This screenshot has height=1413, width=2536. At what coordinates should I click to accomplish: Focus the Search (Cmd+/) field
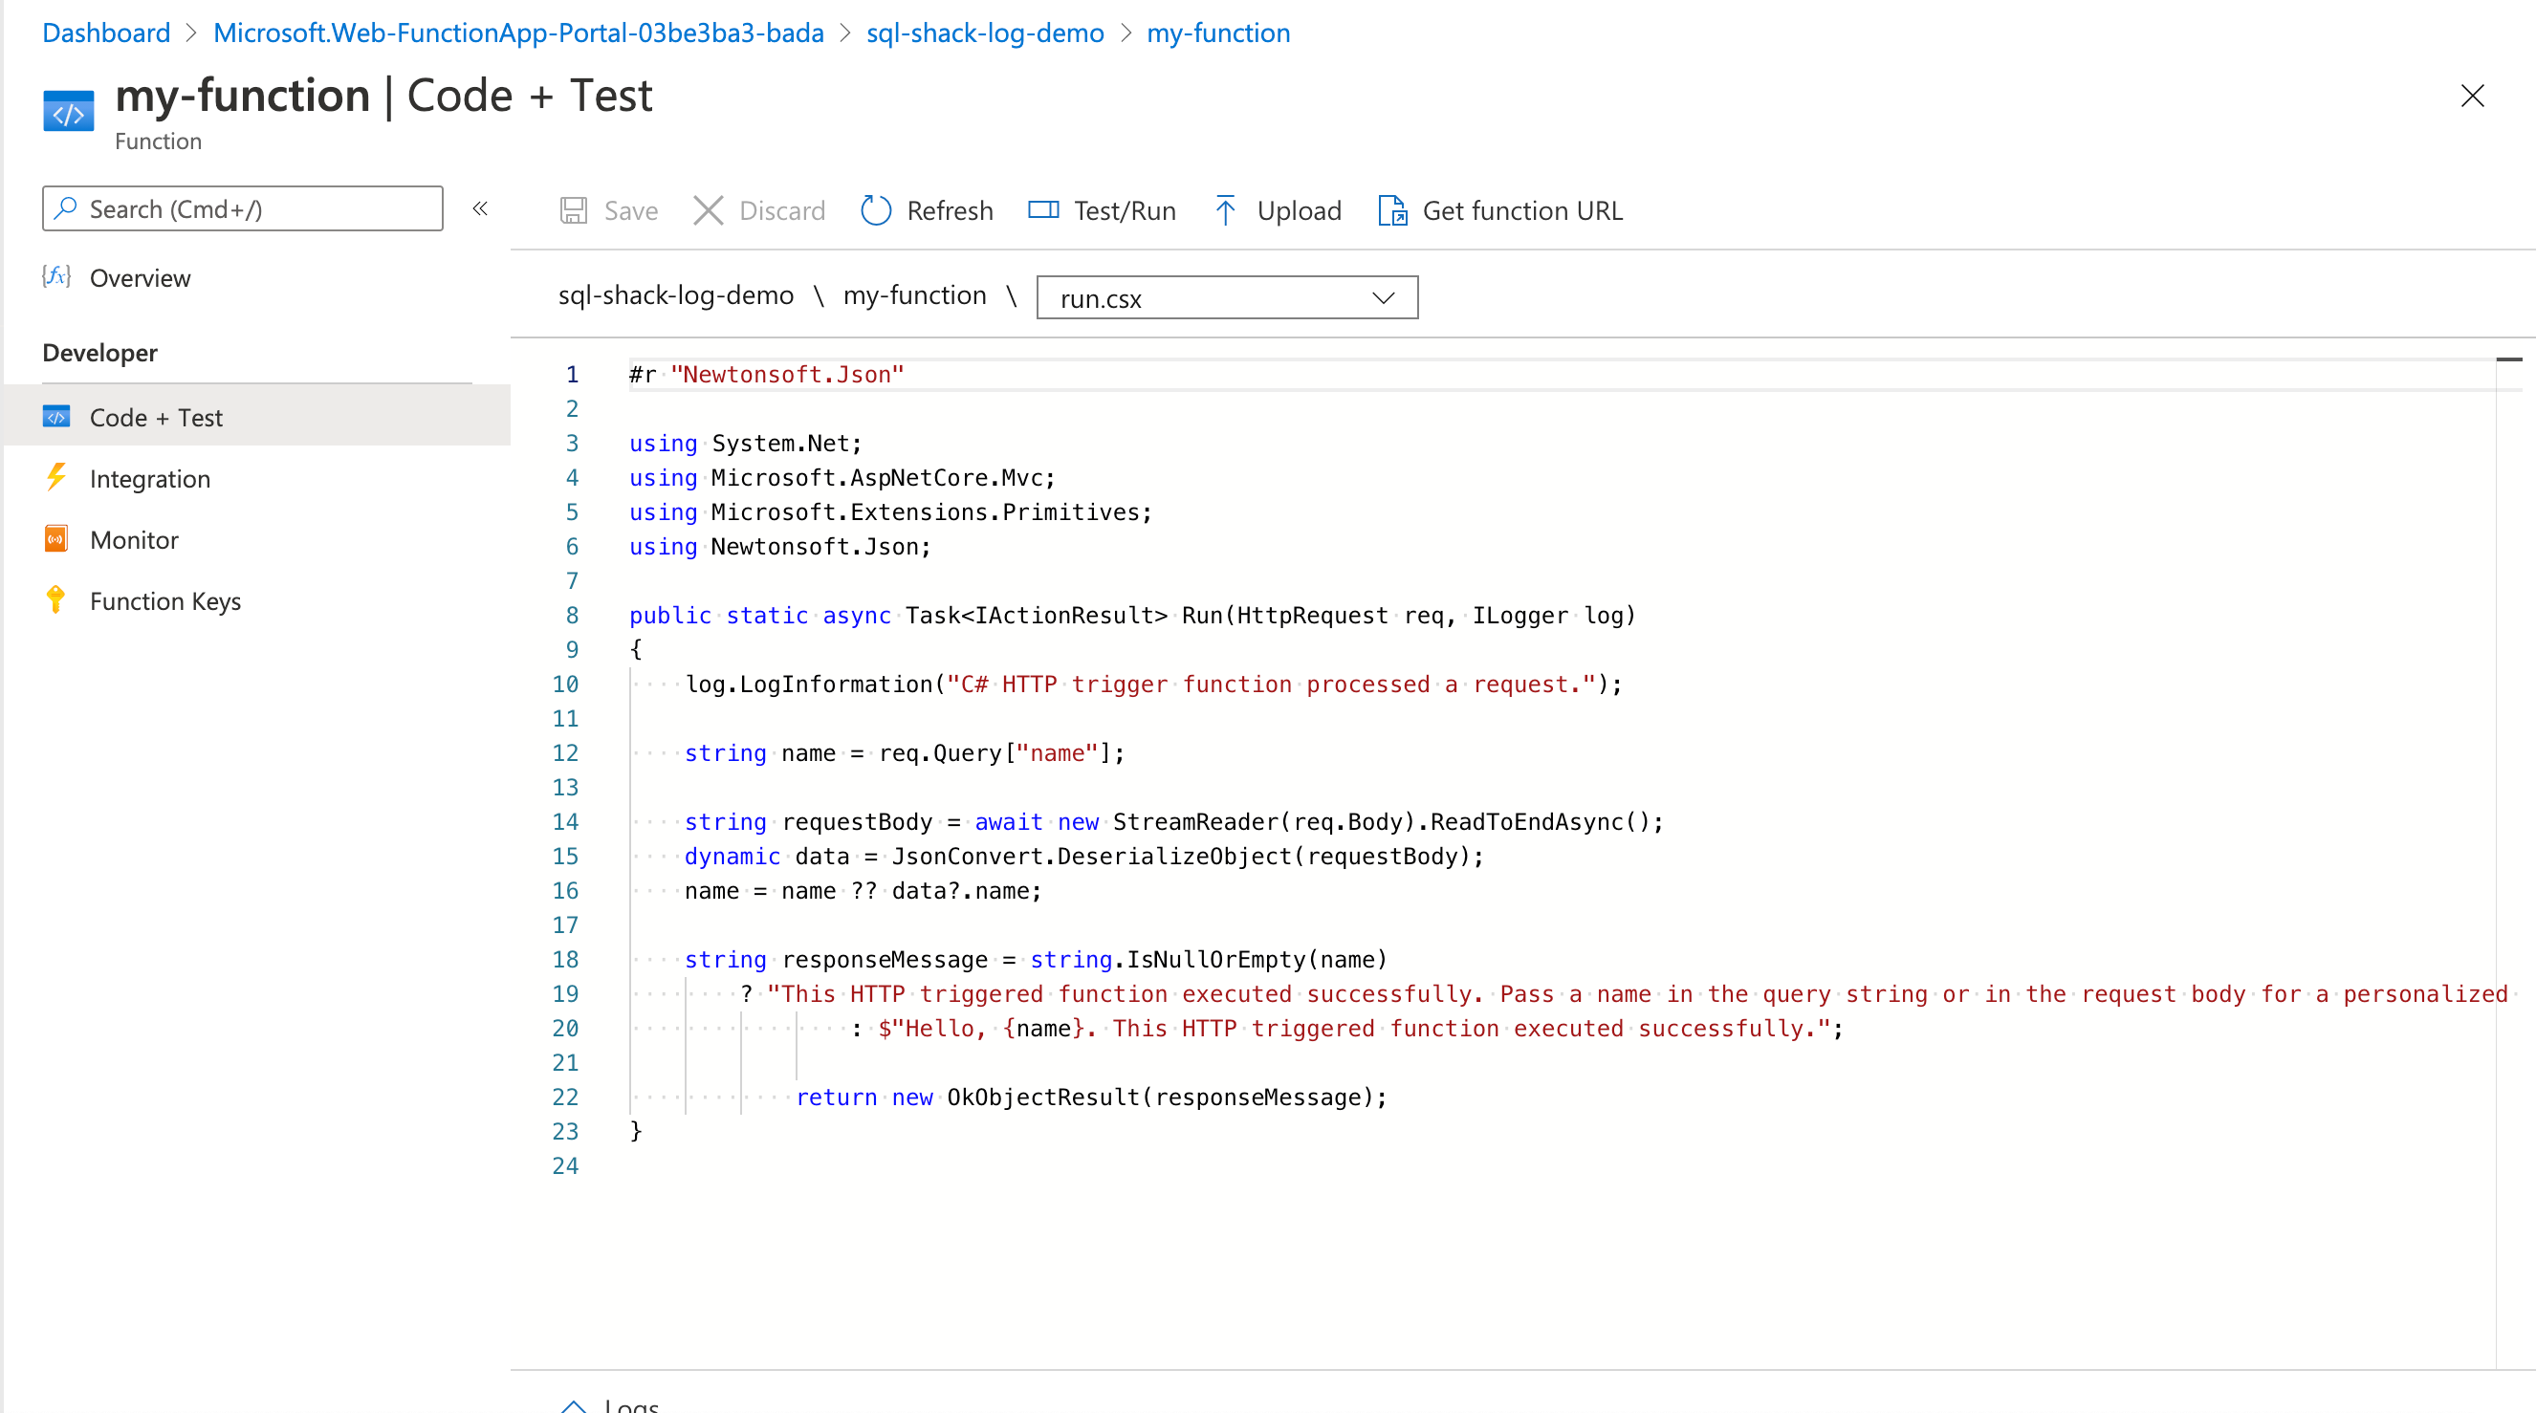(x=242, y=208)
